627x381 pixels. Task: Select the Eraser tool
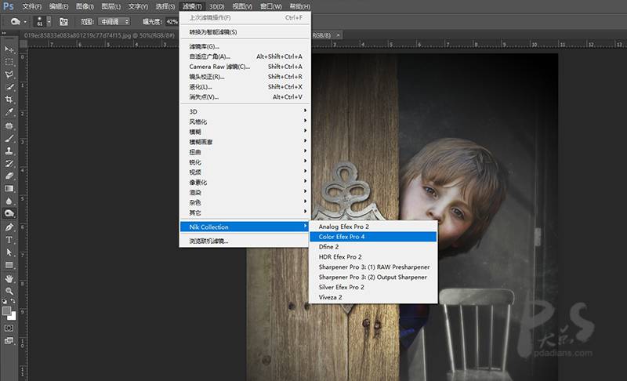point(9,176)
